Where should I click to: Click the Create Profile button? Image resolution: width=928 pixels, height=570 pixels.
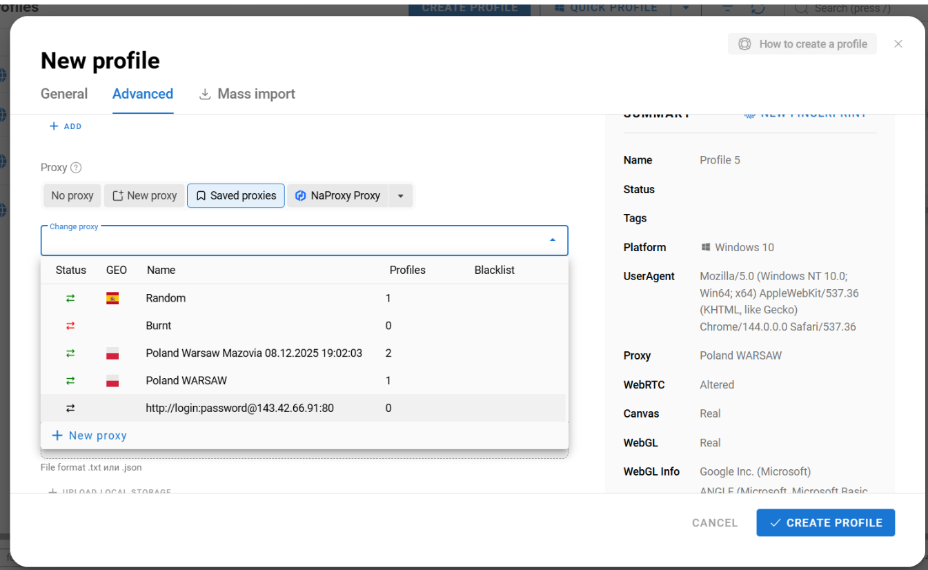pyautogui.click(x=825, y=523)
